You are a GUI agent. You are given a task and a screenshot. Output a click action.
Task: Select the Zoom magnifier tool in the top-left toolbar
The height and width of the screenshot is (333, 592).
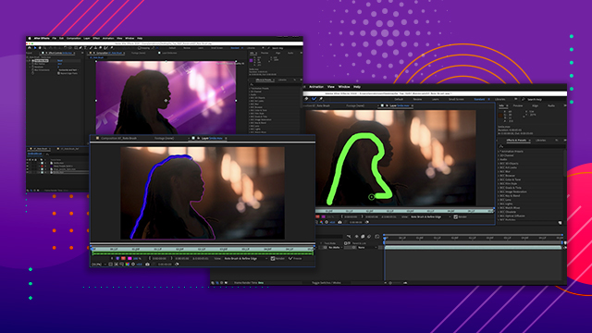tap(45, 48)
